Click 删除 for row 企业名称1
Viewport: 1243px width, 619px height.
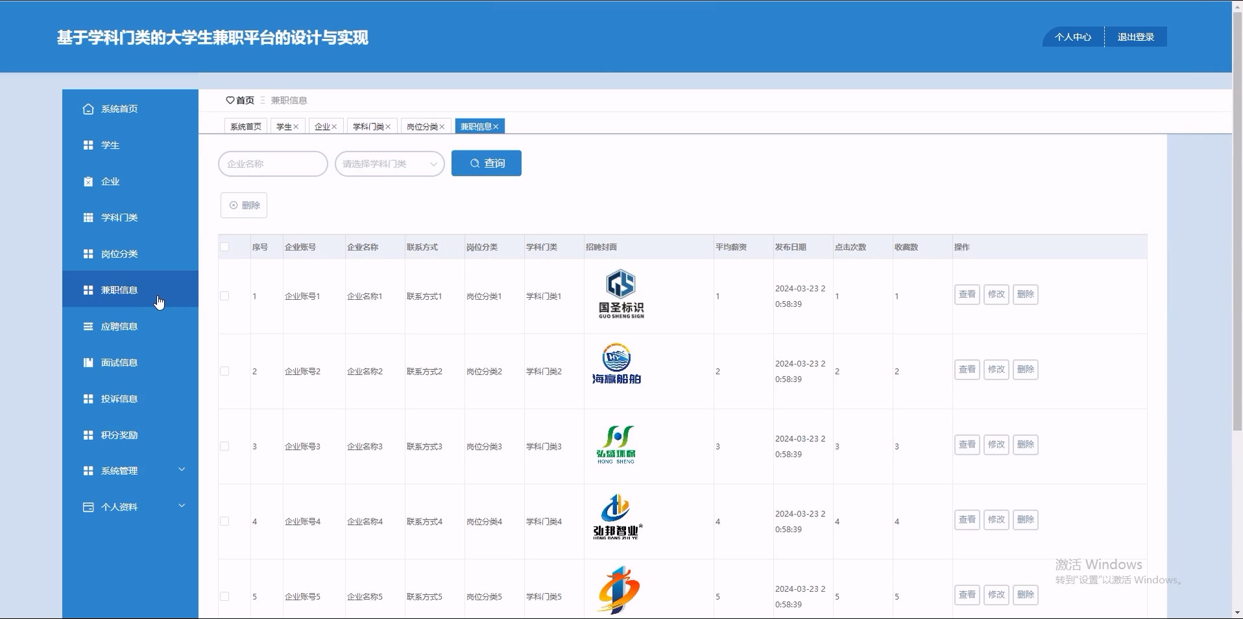pos(1026,295)
